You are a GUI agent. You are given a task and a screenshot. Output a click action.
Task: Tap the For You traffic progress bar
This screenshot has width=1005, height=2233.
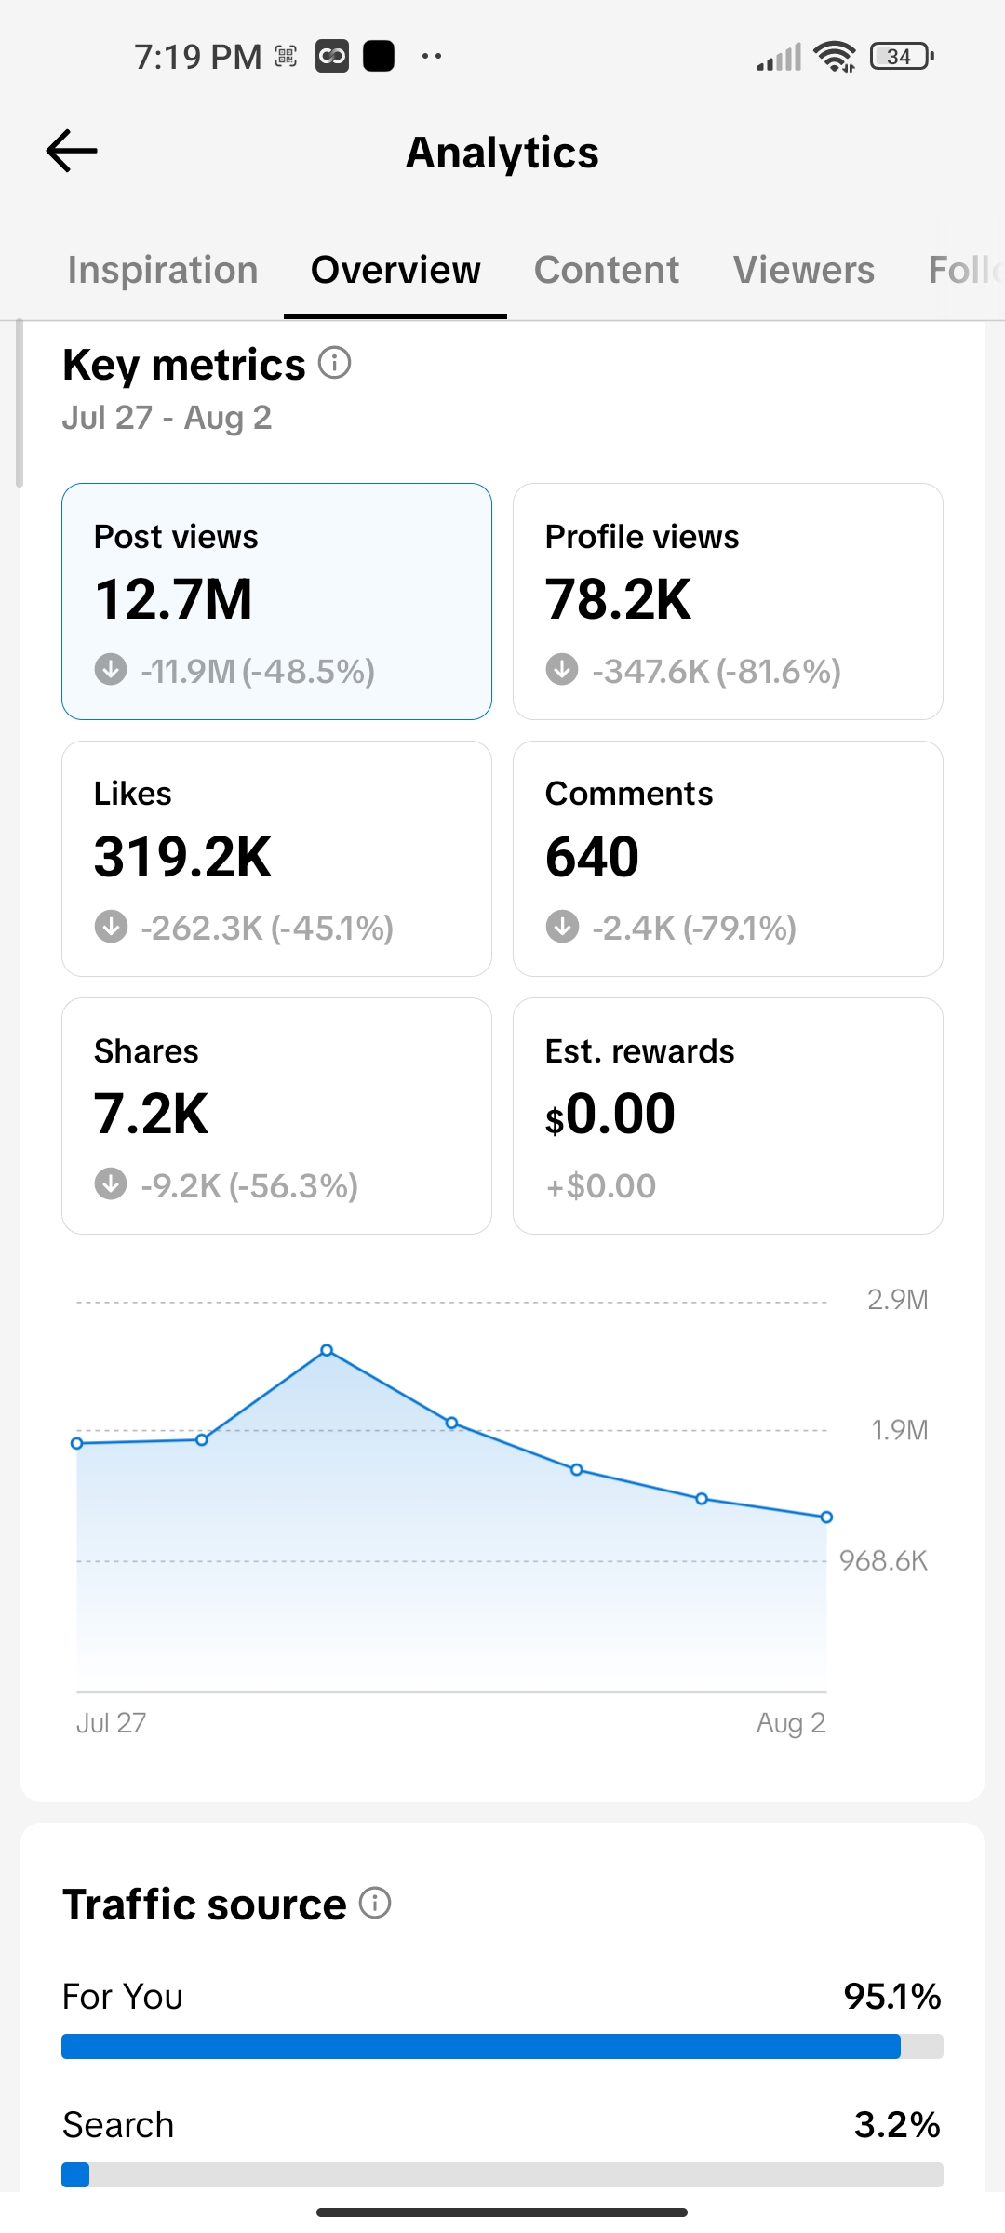[x=502, y=2046]
